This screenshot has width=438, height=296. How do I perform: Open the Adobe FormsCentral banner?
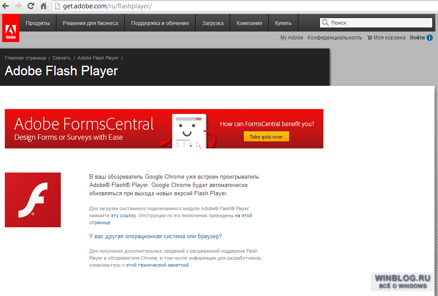click(164, 129)
